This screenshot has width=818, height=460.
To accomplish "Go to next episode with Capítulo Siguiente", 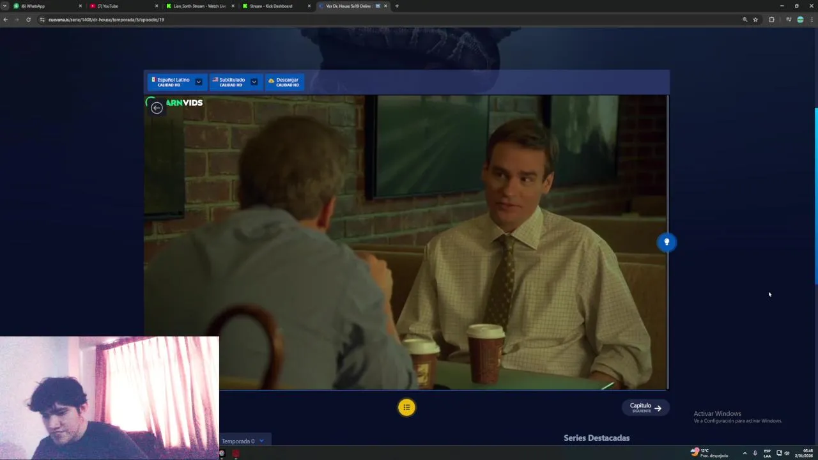I will [x=645, y=408].
